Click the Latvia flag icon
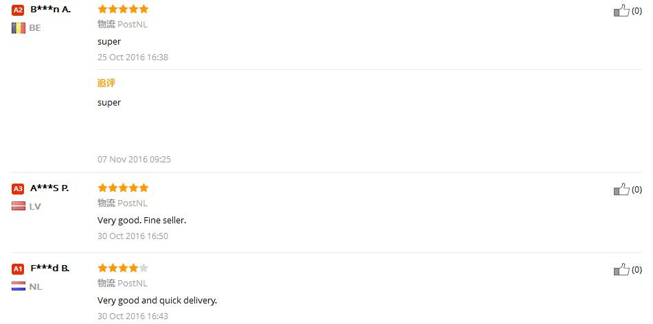The height and width of the screenshot is (324, 653). (x=19, y=206)
